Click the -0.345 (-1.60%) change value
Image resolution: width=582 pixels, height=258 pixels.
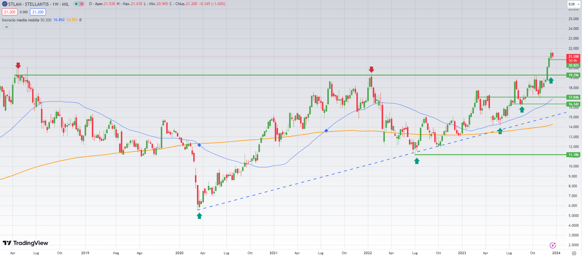212,4
